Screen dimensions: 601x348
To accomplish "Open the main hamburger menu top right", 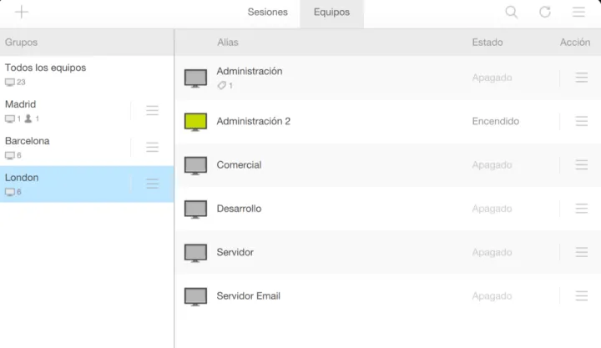I will click(578, 12).
